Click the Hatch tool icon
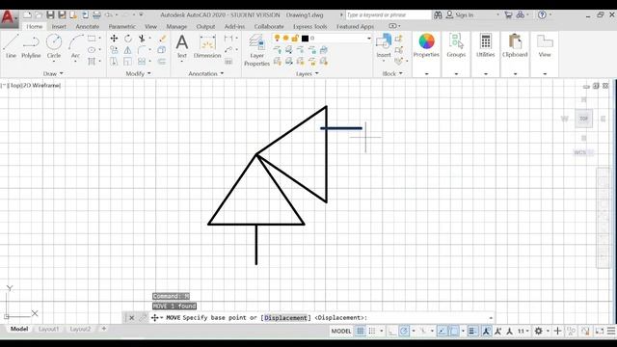Image resolution: width=617 pixels, height=347 pixels. pos(92,62)
